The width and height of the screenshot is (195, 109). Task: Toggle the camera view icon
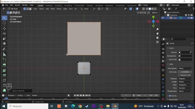pyautogui.click(x=158, y=38)
